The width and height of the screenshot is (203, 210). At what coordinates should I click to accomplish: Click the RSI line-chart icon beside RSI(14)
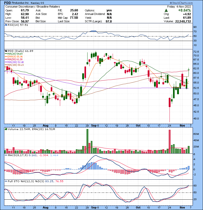tap(6, 25)
